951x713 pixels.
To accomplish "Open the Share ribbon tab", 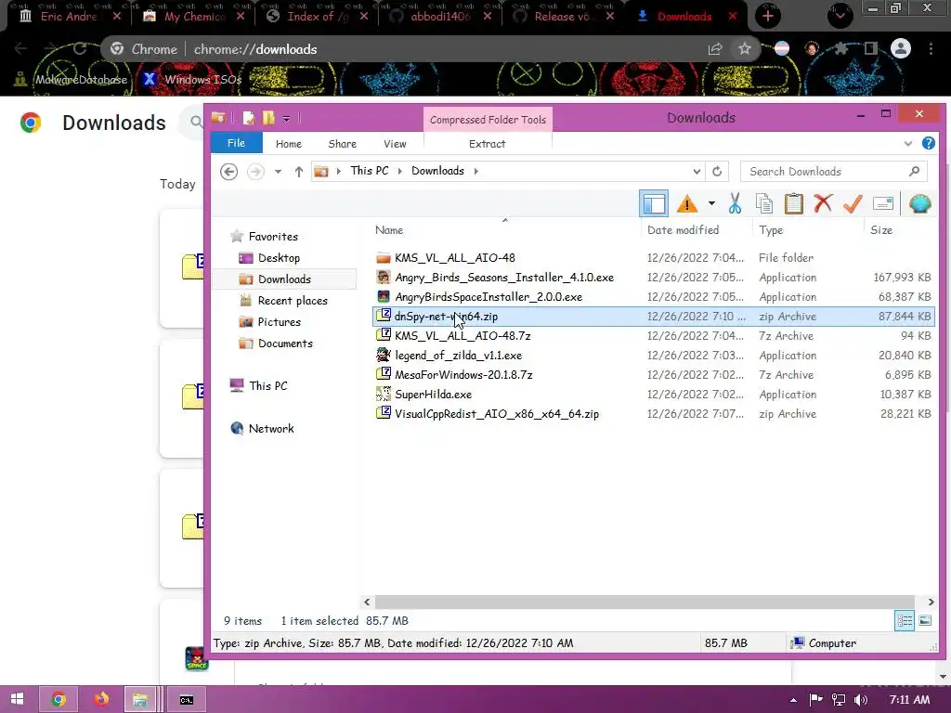I will tap(342, 144).
